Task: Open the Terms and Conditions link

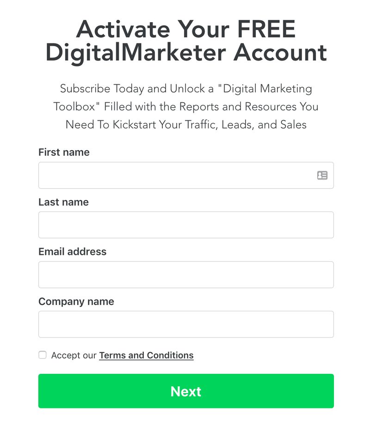Action: (146, 355)
